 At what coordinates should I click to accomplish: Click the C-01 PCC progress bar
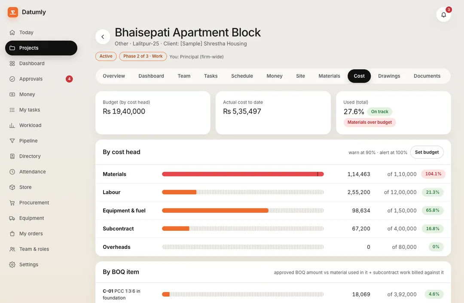pos(243,294)
